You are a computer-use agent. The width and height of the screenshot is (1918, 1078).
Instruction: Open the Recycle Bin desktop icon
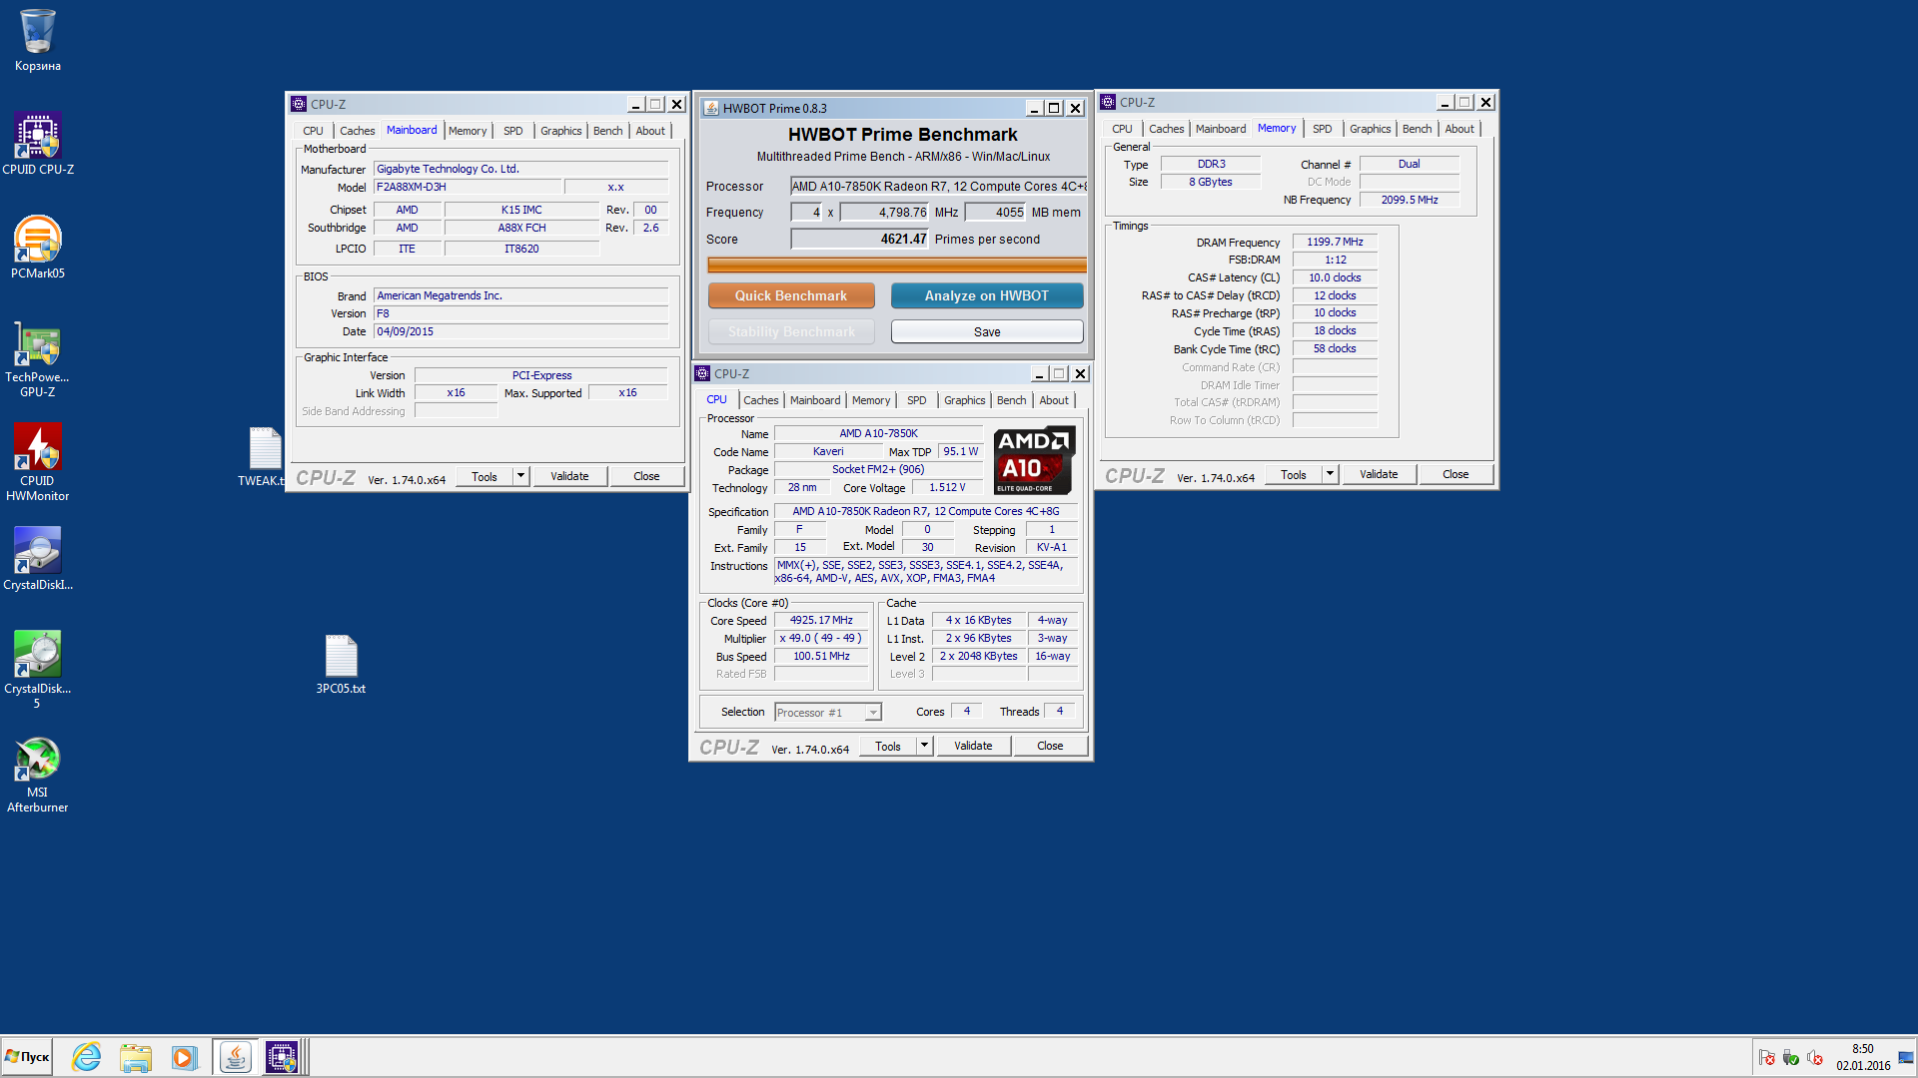(x=38, y=40)
